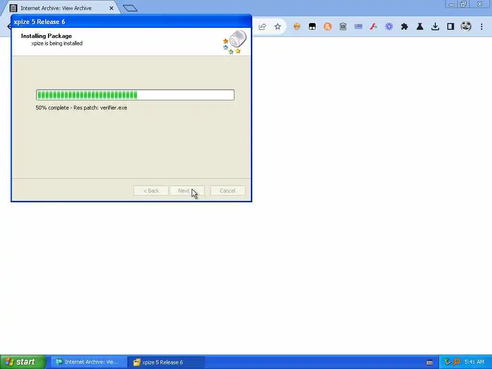Open the Windows XP Start menu
The image size is (492, 369).
pyautogui.click(x=23, y=362)
